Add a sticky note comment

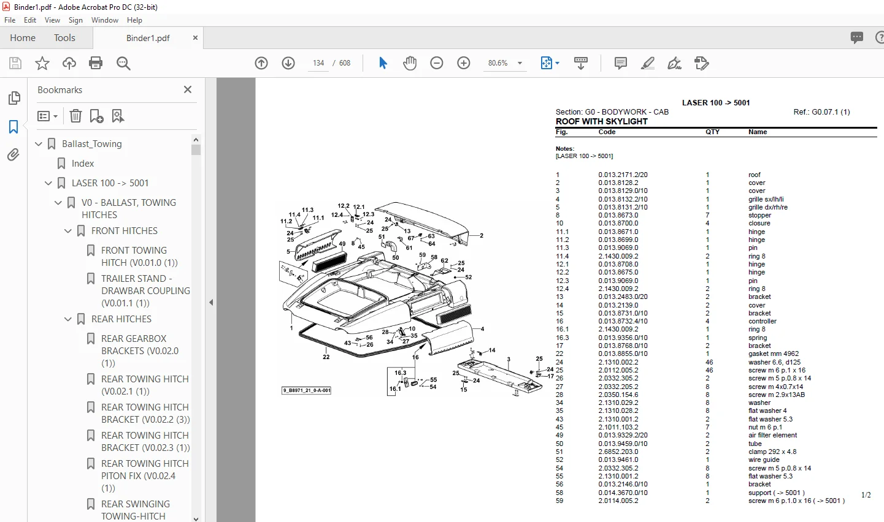click(621, 63)
